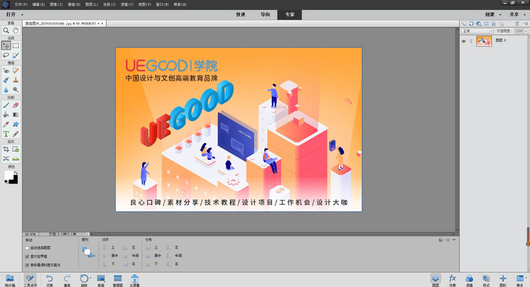Add a layer mask icon
530x287 pixels.
[486, 24]
